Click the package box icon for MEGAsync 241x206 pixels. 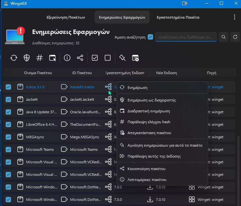20,137
